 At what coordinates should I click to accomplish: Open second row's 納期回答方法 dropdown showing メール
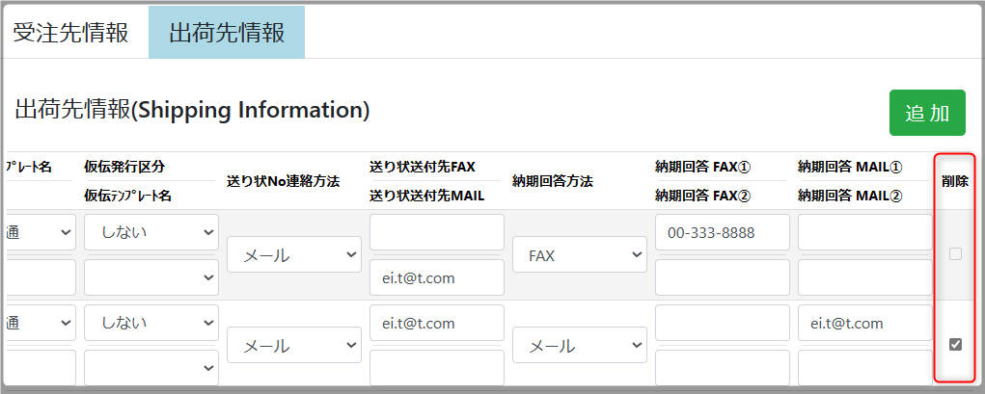point(579,345)
